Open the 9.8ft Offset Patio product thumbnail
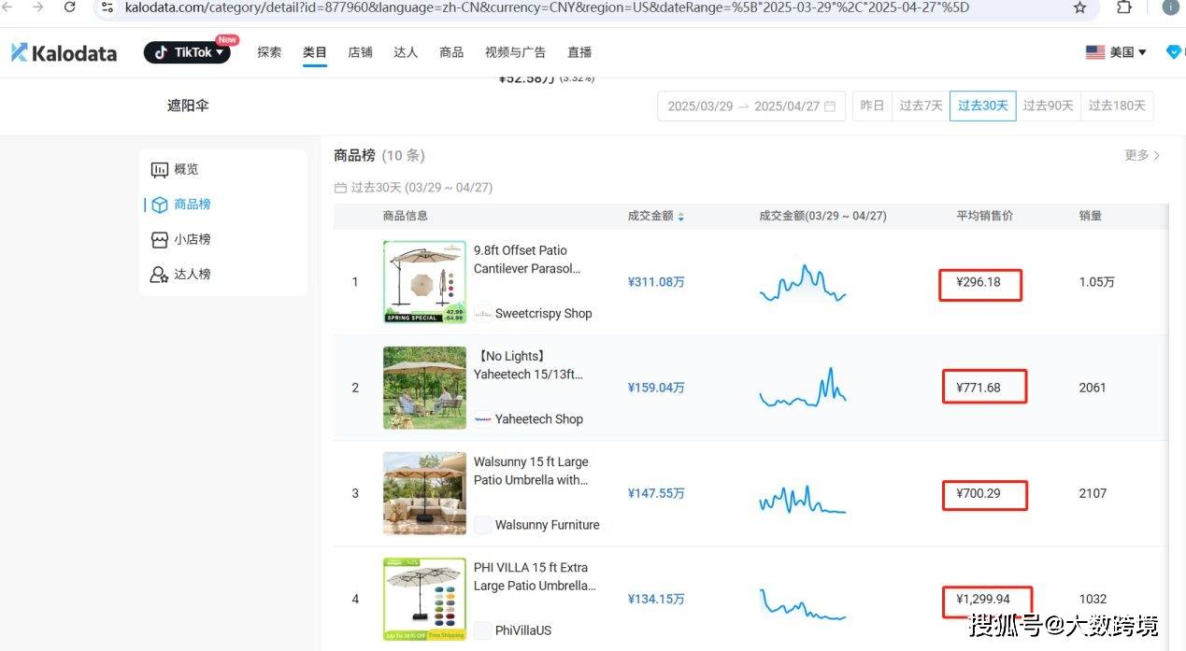Screen dimensions: 1186x651 (x=424, y=282)
